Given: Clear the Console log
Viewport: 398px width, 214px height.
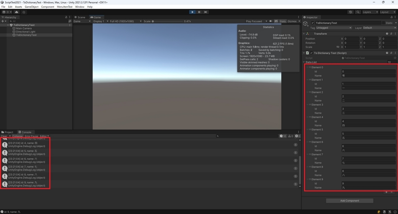Looking at the screenshot, I should (x=4, y=136).
